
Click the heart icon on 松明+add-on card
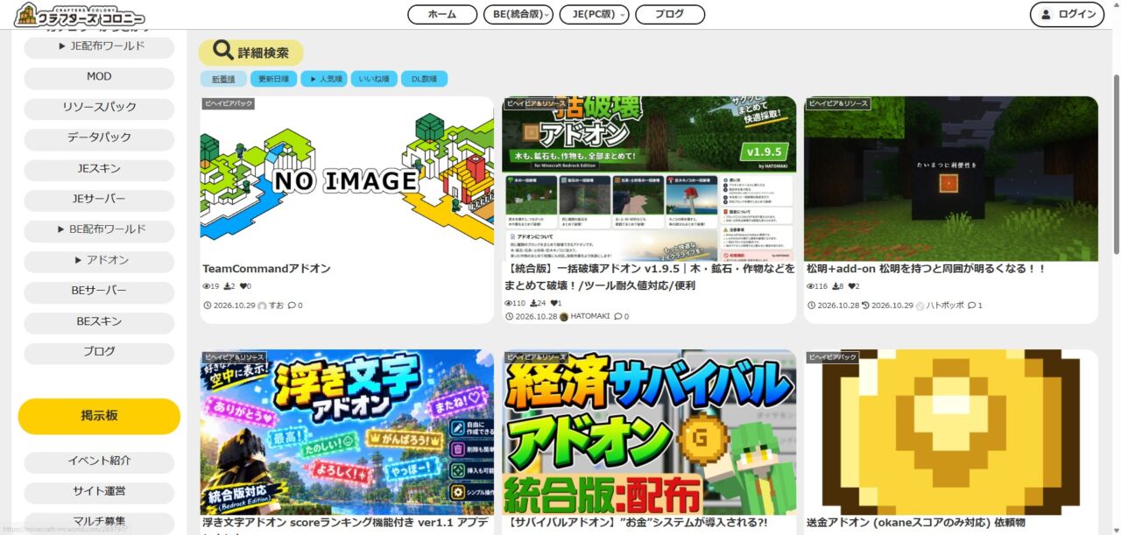(x=852, y=286)
